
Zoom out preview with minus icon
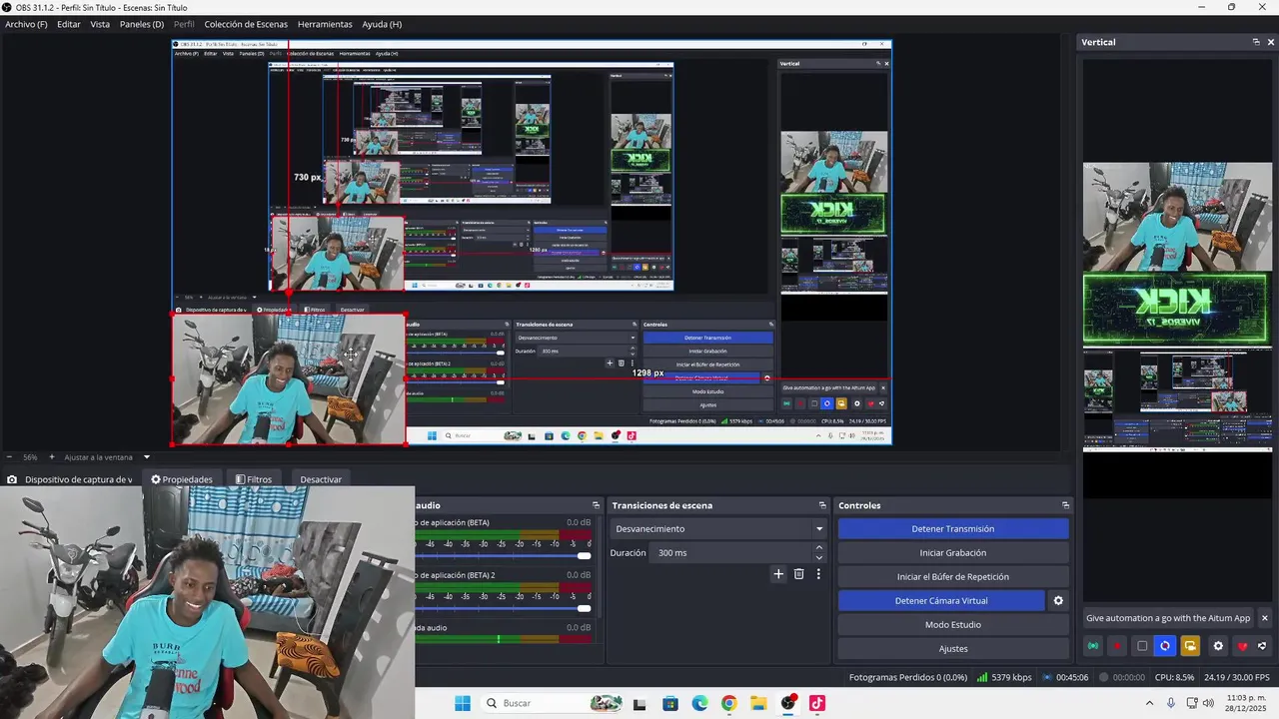tap(11, 457)
